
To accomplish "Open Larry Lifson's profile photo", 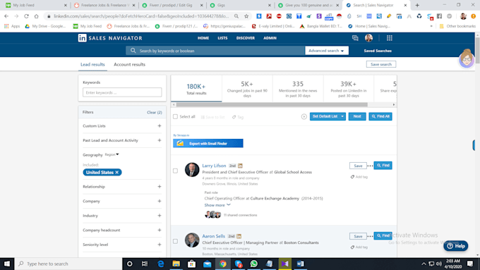I will coord(192,170).
